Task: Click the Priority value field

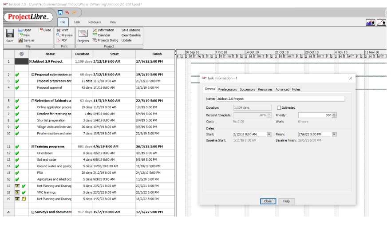Action: pos(316,115)
